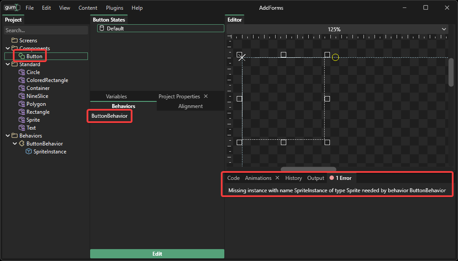The height and width of the screenshot is (261, 458).
Task: Click the SpriteInstance cube icon
Action: pos(29,152)
